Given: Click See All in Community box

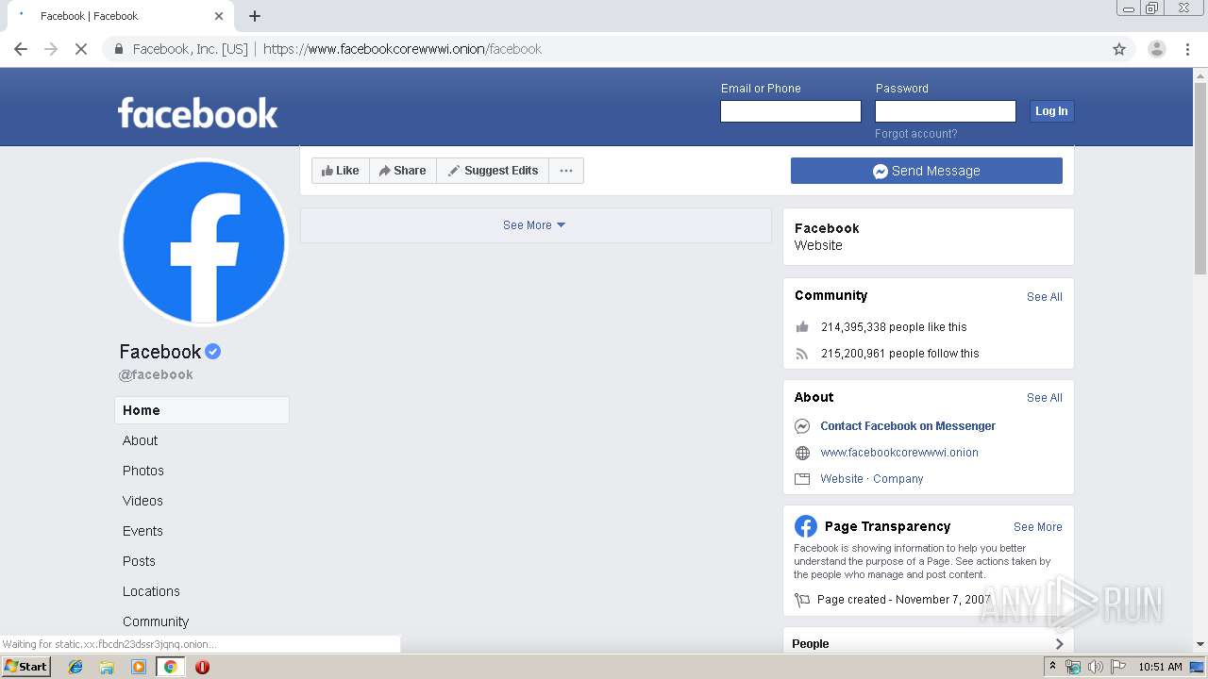Looking at the screenshot, I should (x=1045, y=297).
